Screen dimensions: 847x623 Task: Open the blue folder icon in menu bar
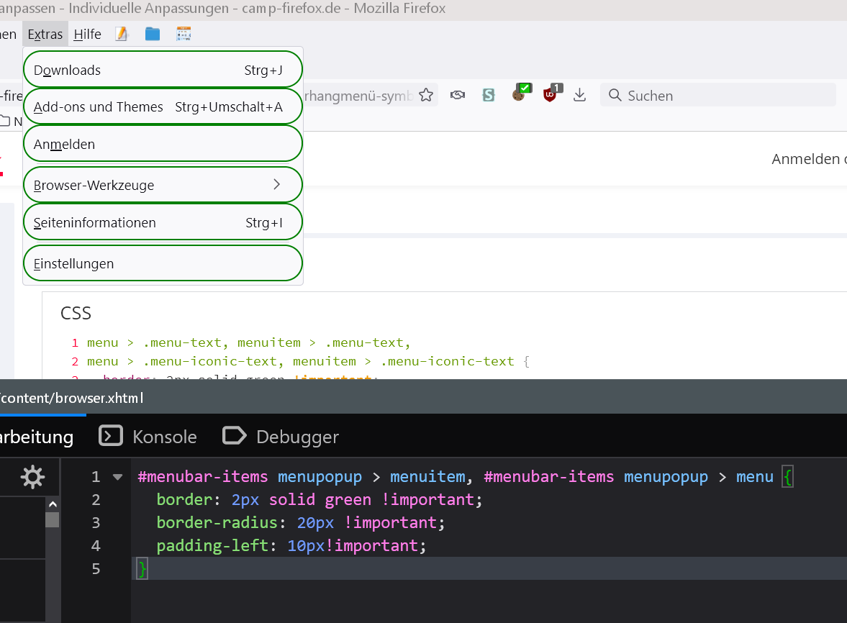click(153, 34)
